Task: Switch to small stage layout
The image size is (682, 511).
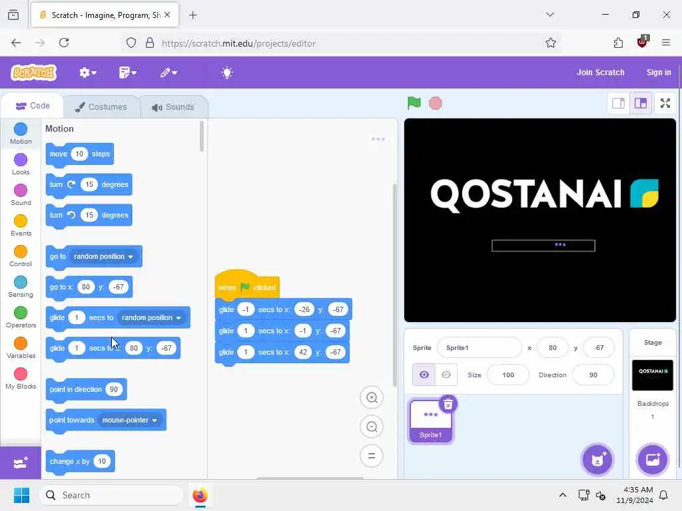Action: [618, 103]
